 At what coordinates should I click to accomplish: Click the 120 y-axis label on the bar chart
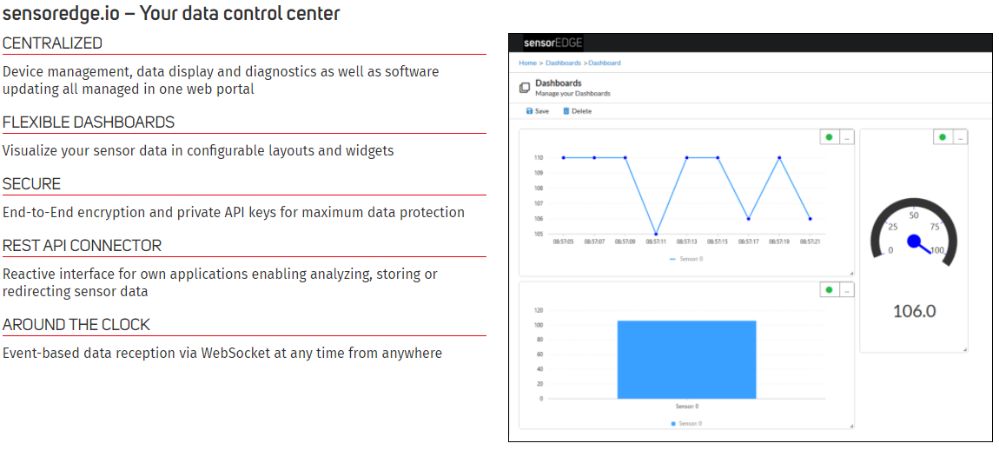[x=539, y=311]
